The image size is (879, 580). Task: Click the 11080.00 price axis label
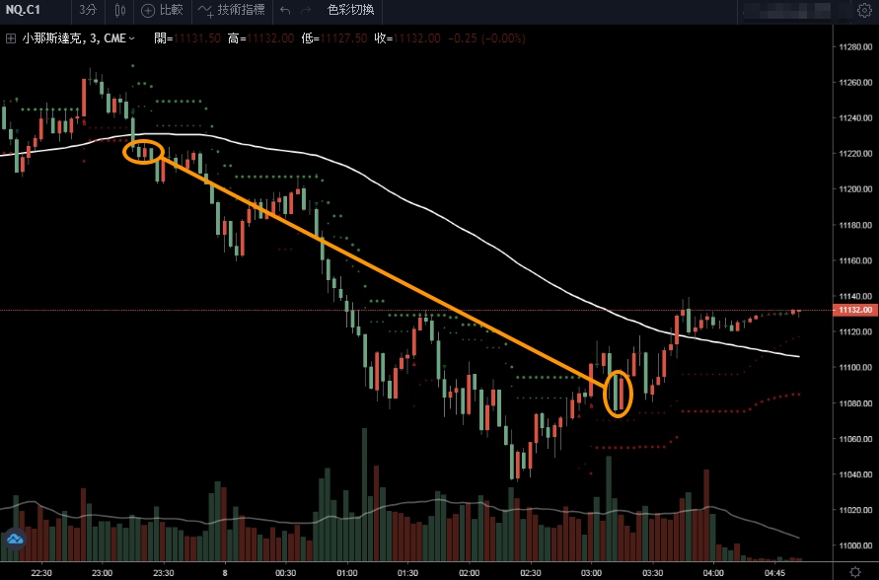pos(855,402)
